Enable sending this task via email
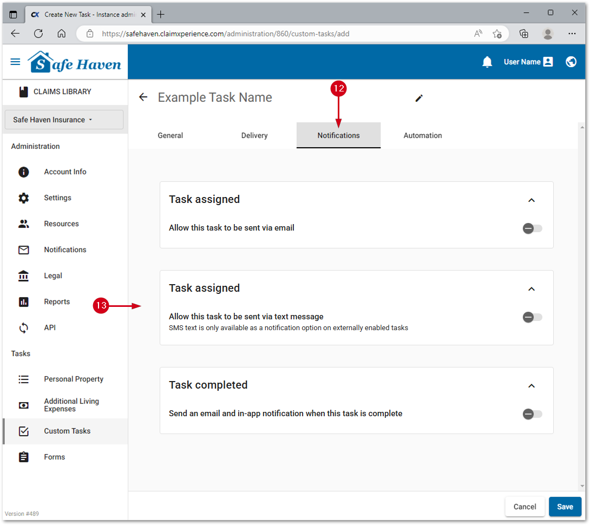The width and height of the screenshot is (590, 525). coord(532,228)
